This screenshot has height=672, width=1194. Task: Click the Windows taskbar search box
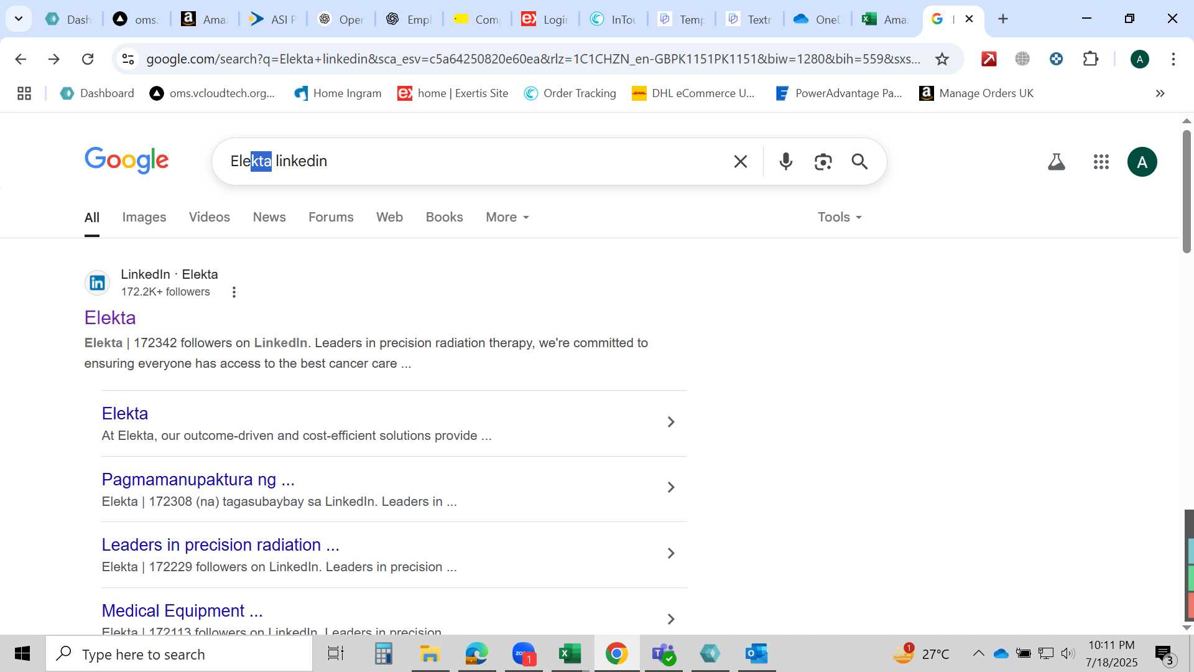point(179,654)
